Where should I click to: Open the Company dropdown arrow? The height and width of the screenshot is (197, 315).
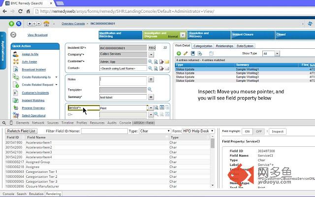151,55
